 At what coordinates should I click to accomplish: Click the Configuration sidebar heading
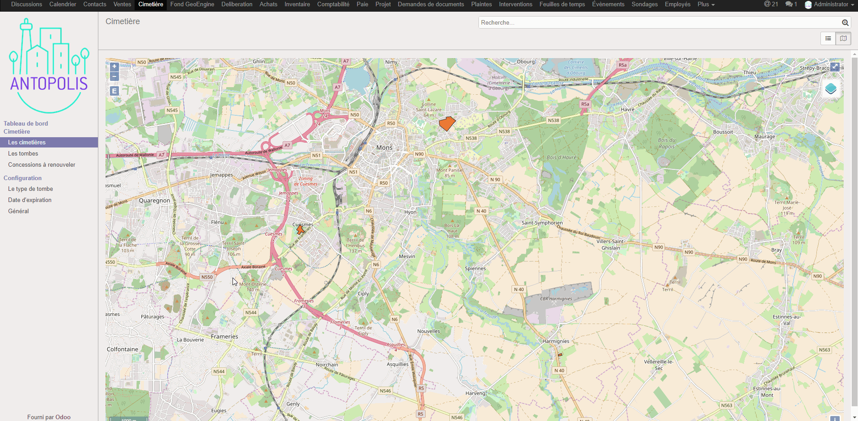(22, 178)
